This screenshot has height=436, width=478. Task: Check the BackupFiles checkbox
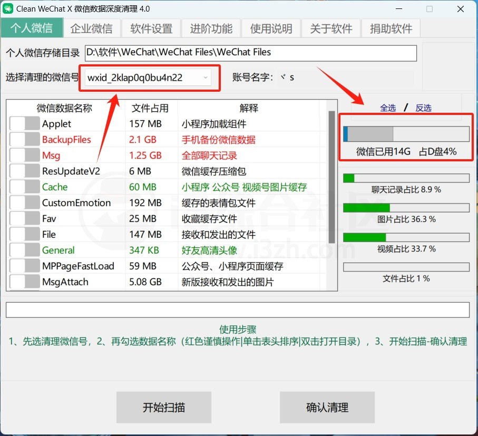tap(23, 139)
